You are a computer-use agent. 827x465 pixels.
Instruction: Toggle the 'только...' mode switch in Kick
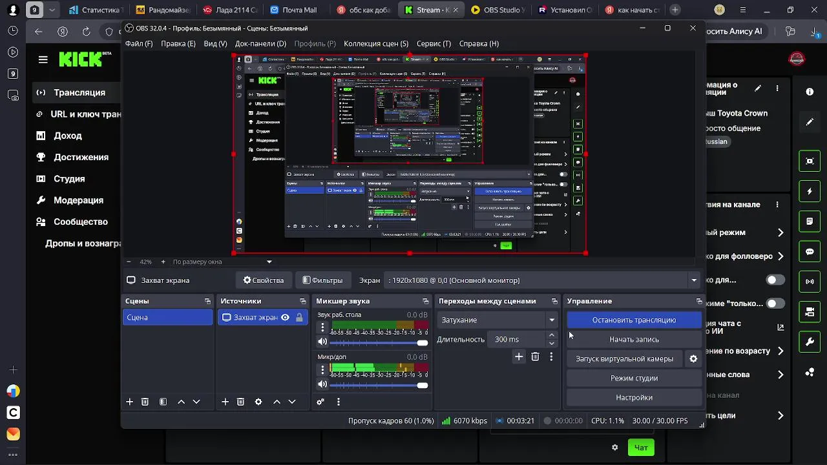[775, 304]
